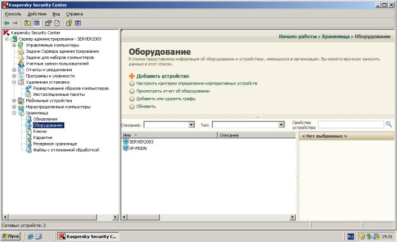Expand the Управляемые компьютеры node
397x242 pixels.
pyautogui.click(x=14, y=45)
